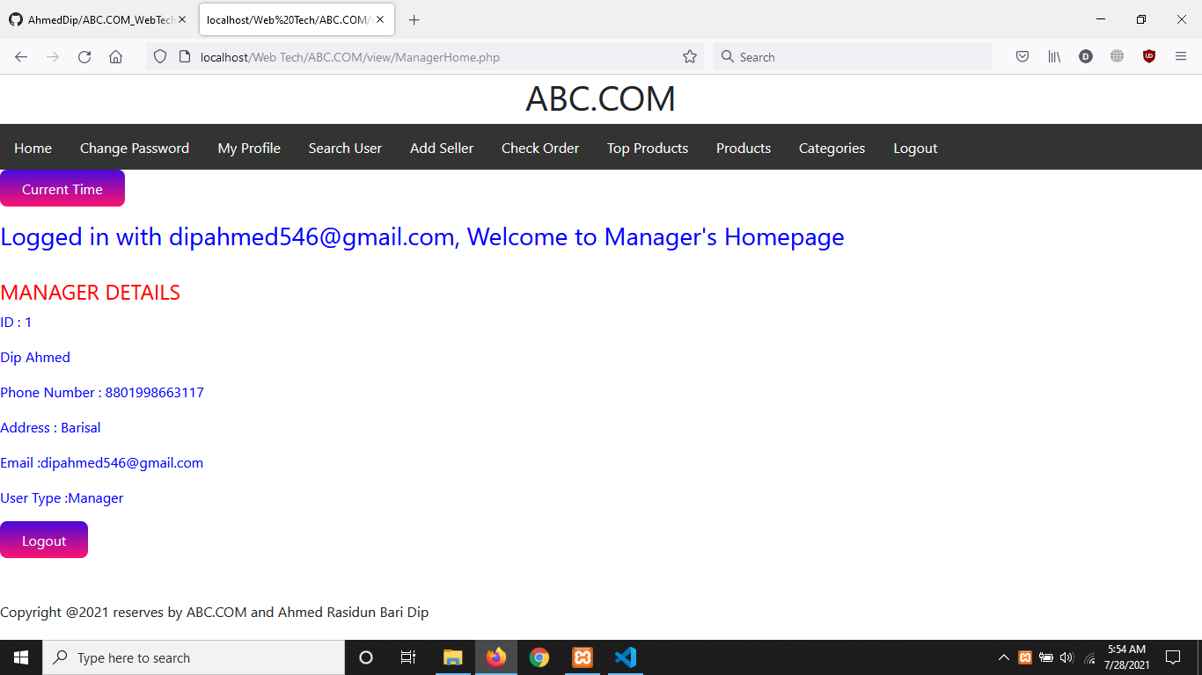Launch Visual Studio Code from the taskbar
This screenshot has width=1202, height=675.
coord(626,657)
